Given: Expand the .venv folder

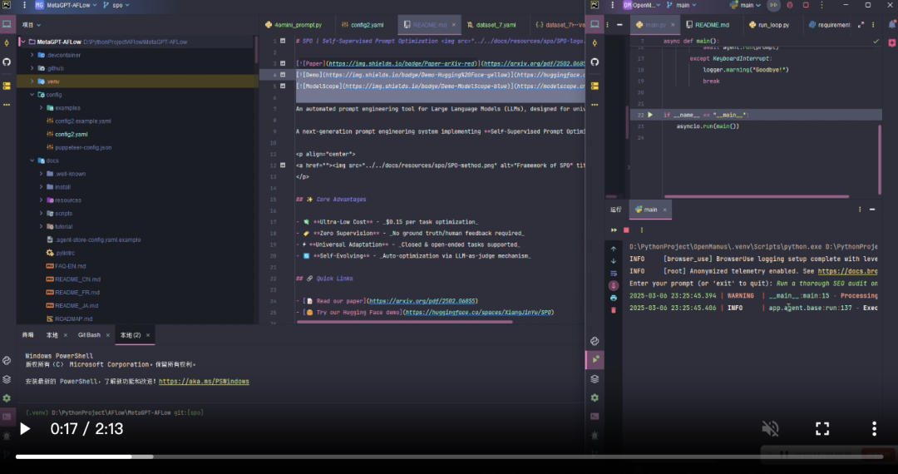Looking at the screenshot, I should [32, 81].
